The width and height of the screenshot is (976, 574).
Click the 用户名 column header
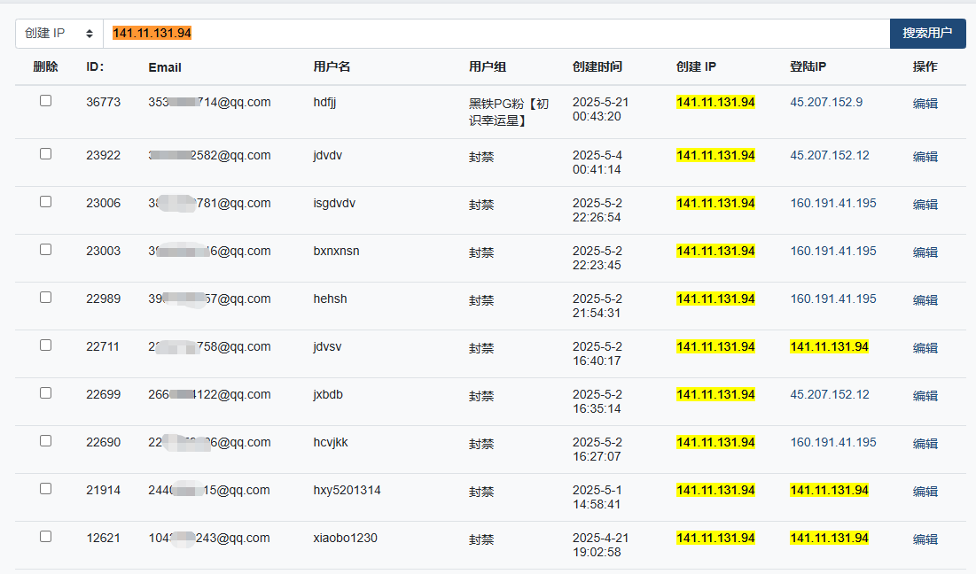coord(332,67)
